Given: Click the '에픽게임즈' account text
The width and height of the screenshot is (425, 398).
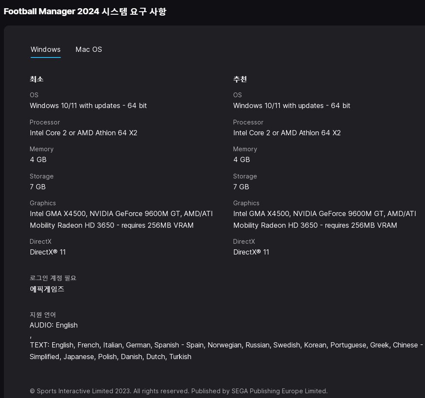Looking at the screenshot, I should 47,289.
